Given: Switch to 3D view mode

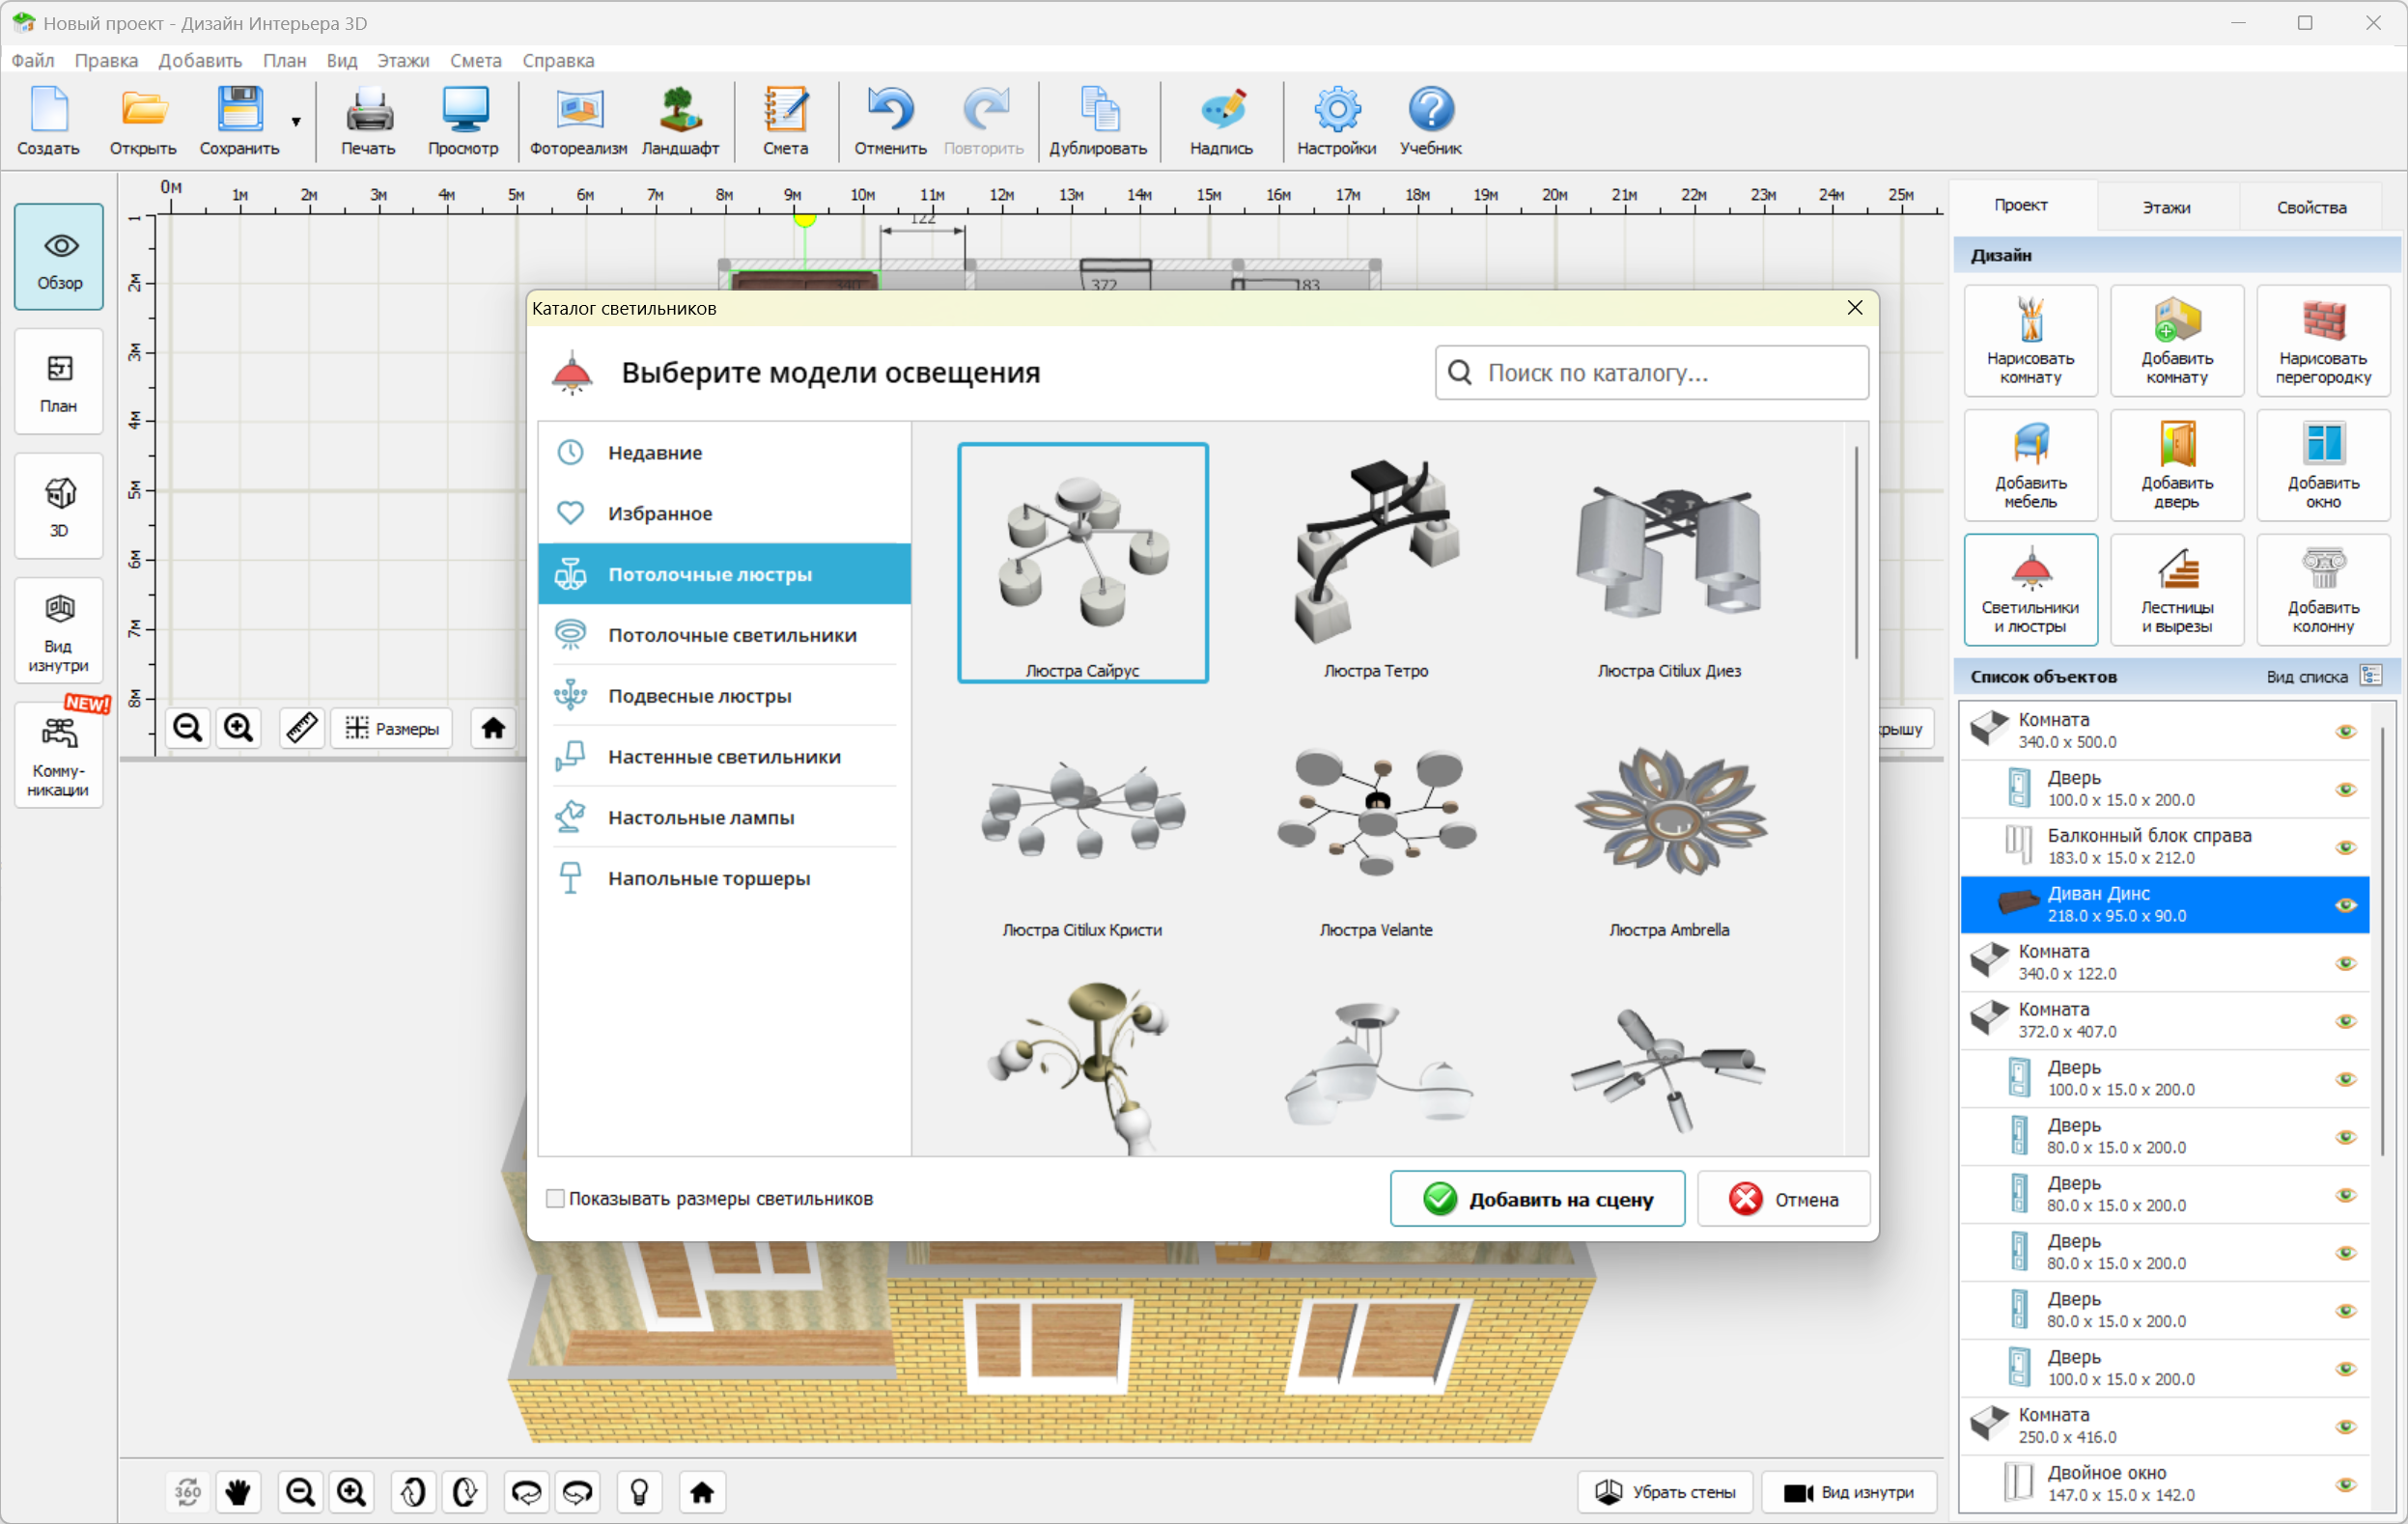Looking at the screenshot, I should (x=59, y=506).
